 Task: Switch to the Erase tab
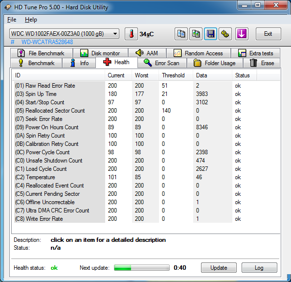tap(262, 63)
